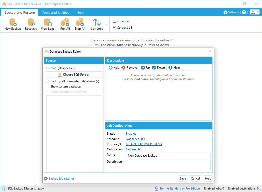The width and height of the screenshot is (262, 192).
Task: Expand all backup jobs
Action: [121, 21]
